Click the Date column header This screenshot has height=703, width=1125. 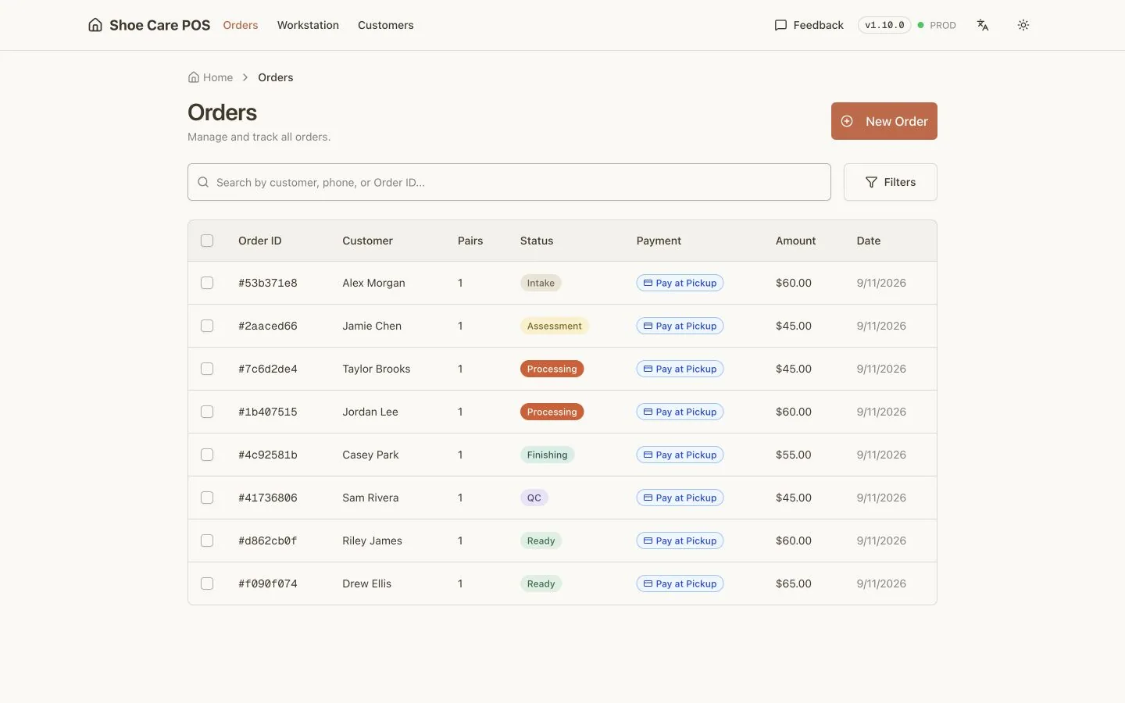(x=869, y=241)
